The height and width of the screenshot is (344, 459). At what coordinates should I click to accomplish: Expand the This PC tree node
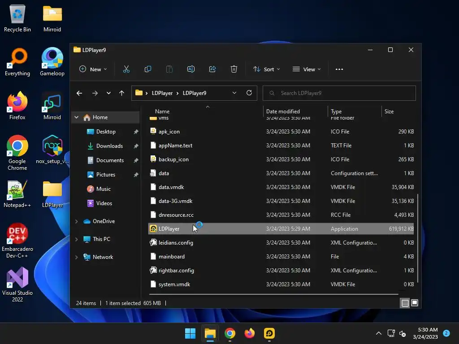click(76, 239)
